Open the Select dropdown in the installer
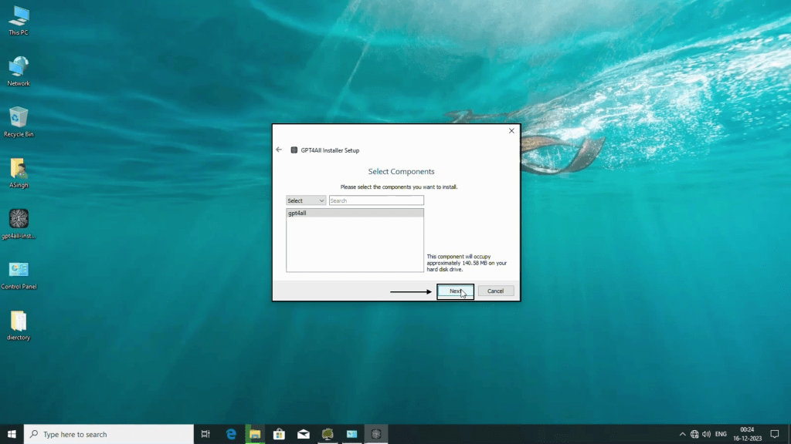 point(306,200)
